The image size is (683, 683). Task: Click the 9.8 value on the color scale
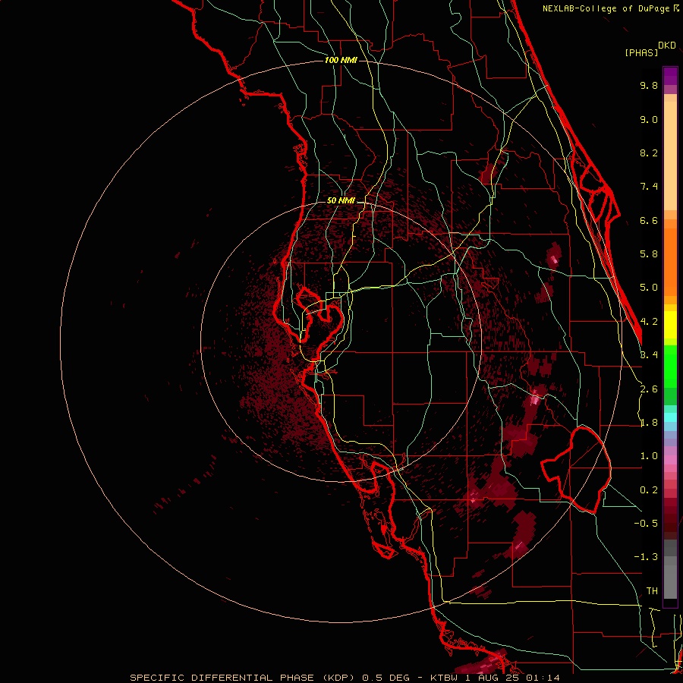[649, 85]
